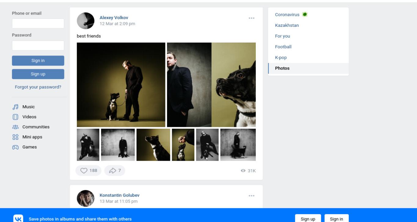Screen dimensions: 417x222
Task: Open the Konstantin Golubev profile name link
Action: tap(119, 195)
